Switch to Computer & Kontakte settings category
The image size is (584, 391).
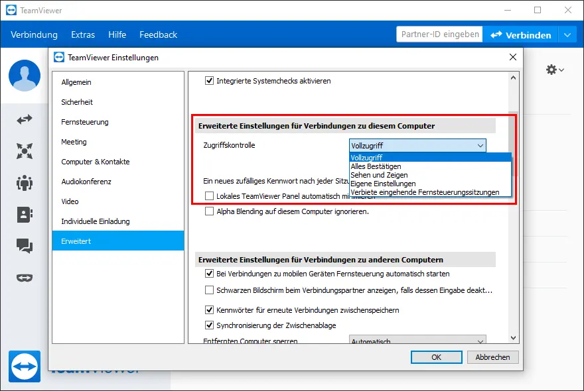(x=118, y=162)
